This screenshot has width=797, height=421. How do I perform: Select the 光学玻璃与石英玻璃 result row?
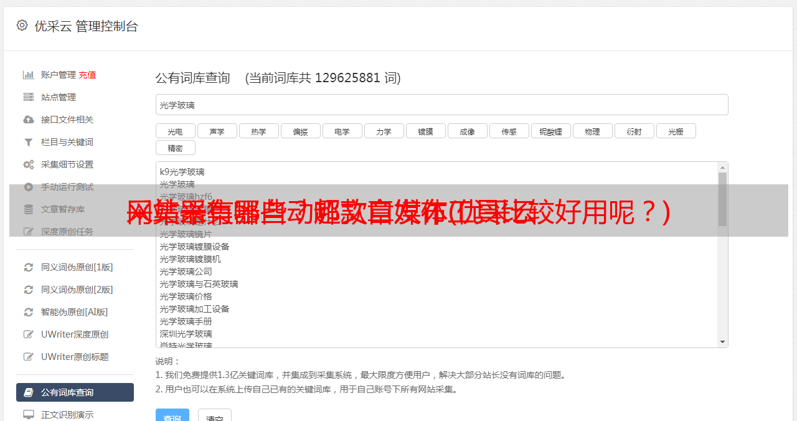click(x=199, y=284)
